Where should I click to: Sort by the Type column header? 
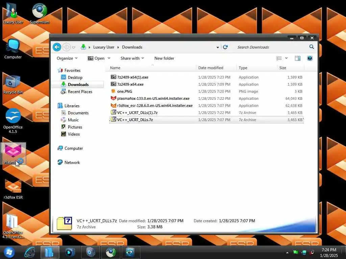point(257,68)
